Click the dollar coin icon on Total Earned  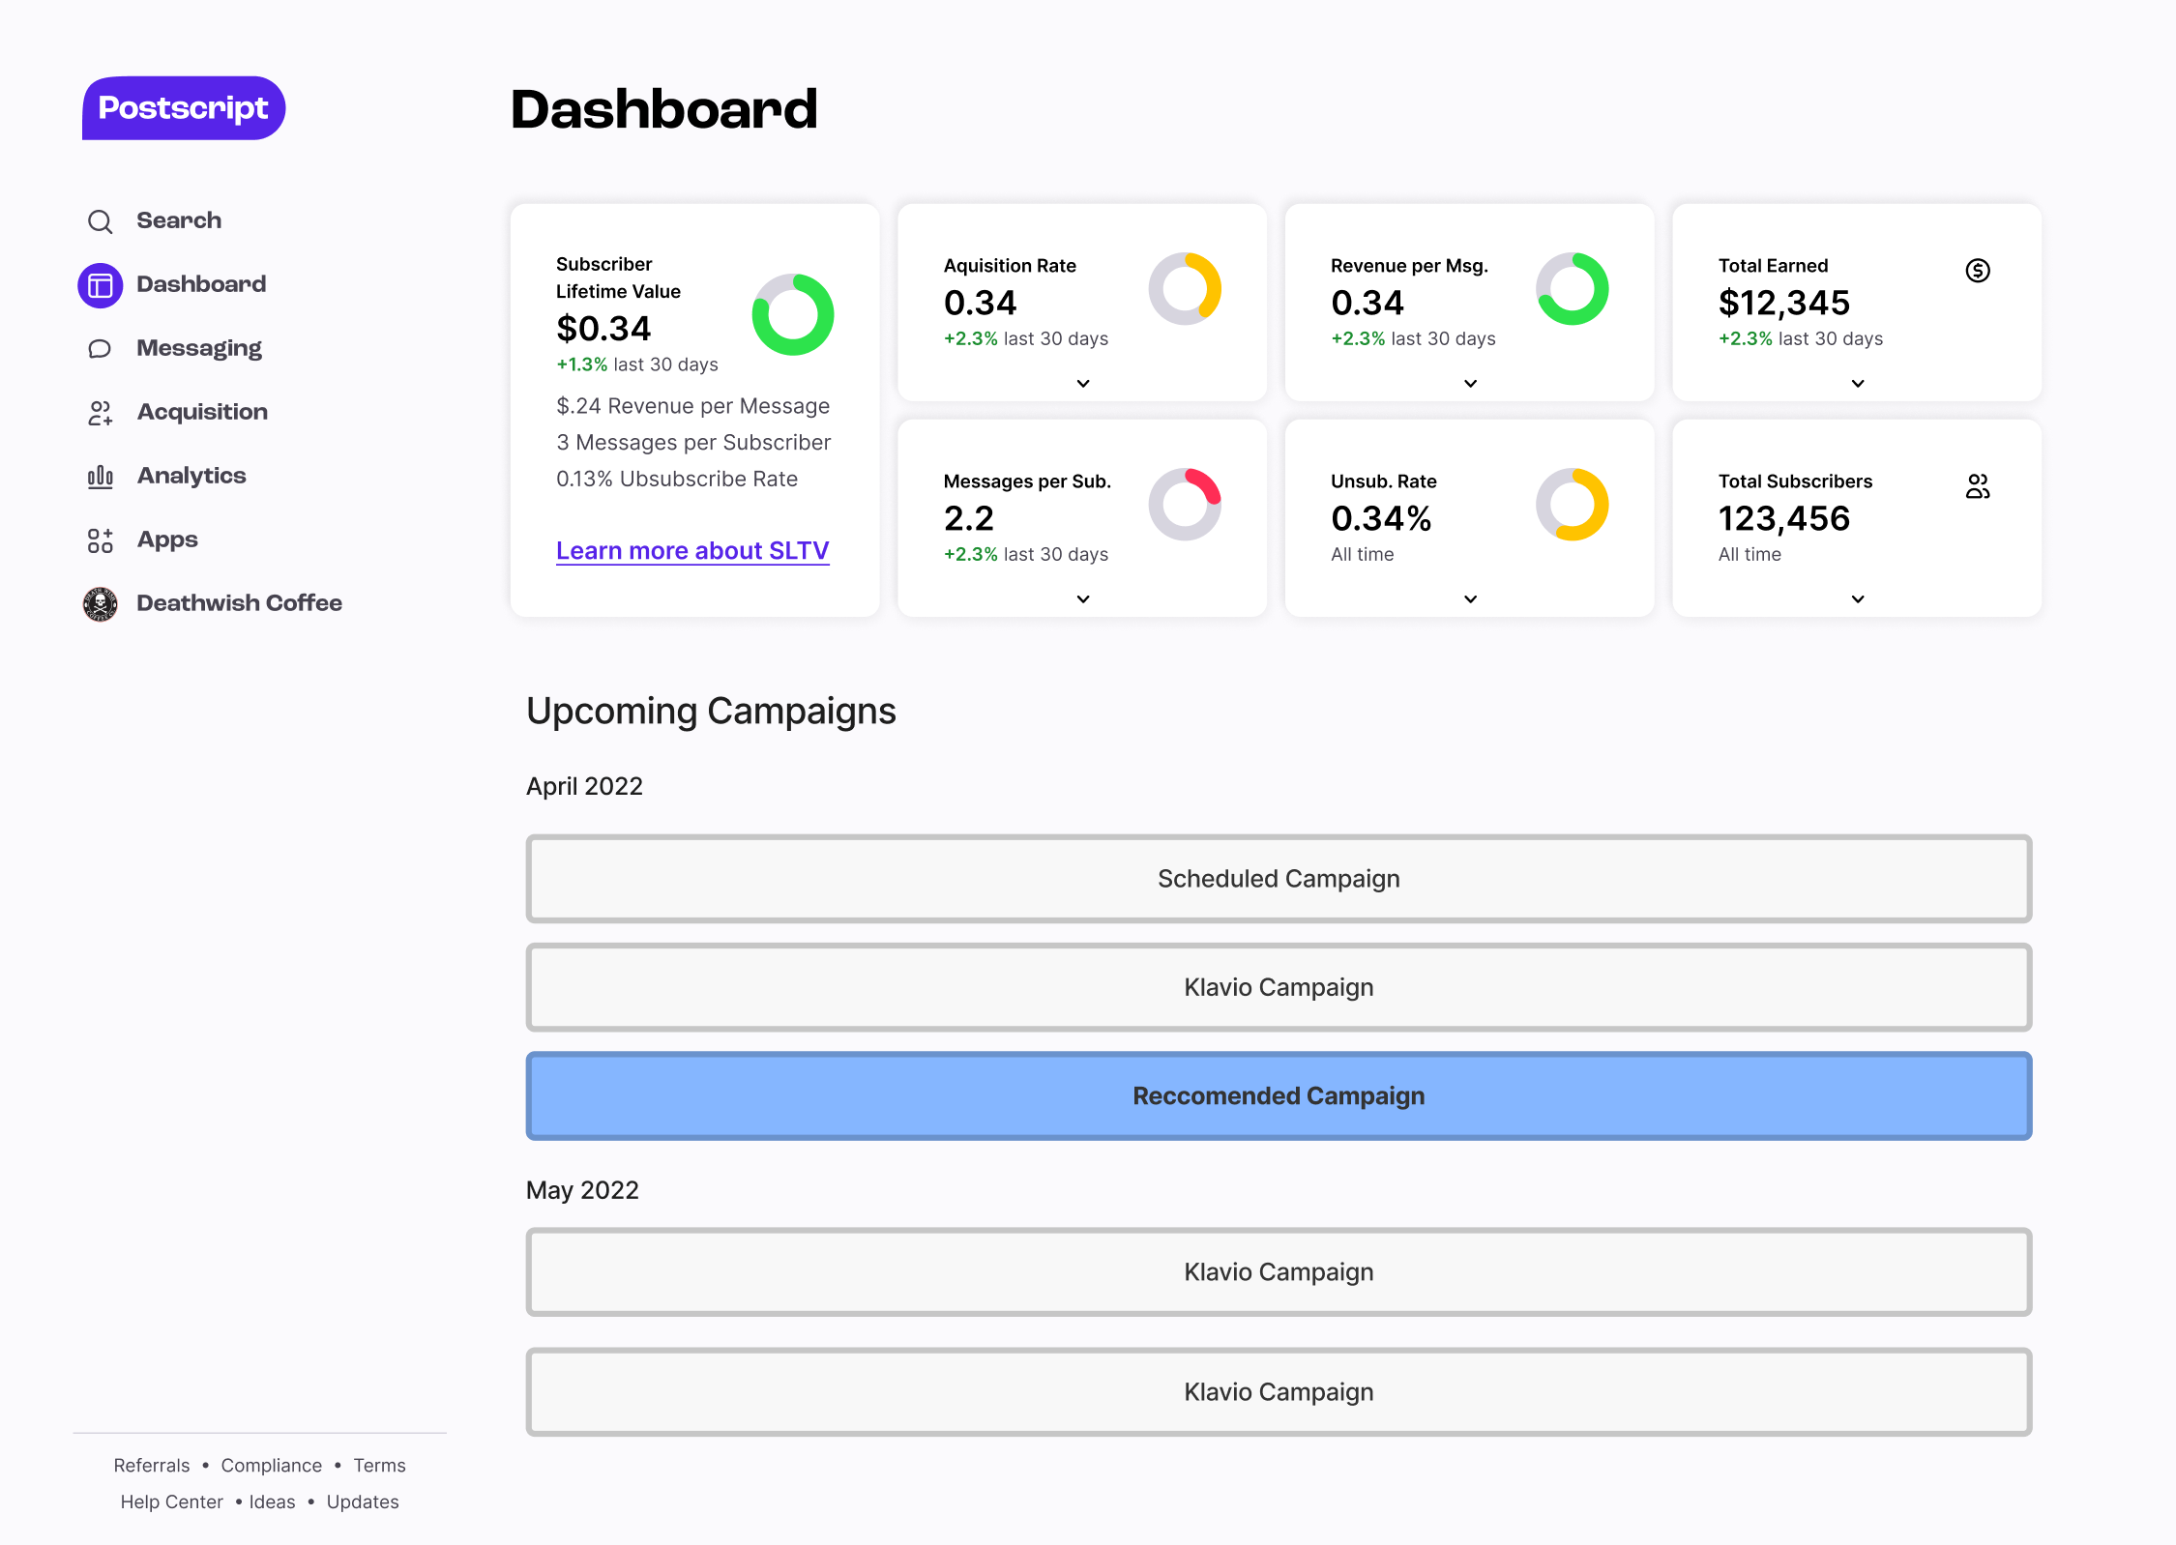pos(1978,271)
